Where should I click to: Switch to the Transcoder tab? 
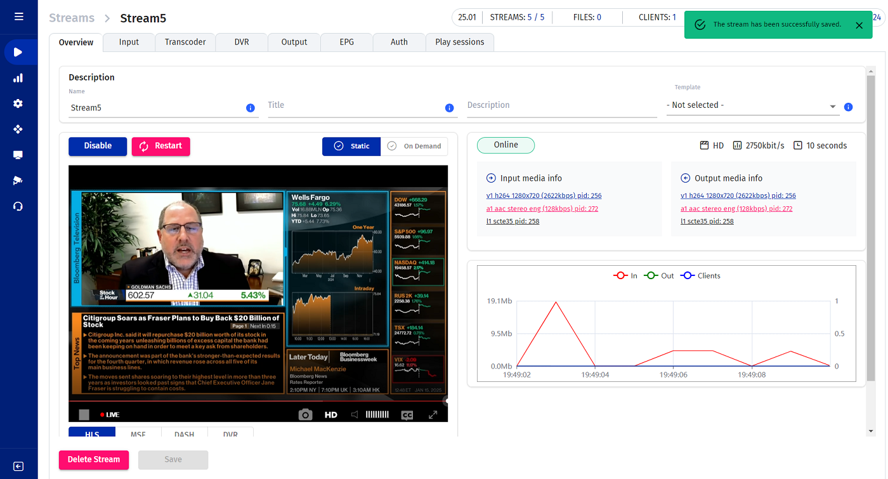(x=185, y=42)
